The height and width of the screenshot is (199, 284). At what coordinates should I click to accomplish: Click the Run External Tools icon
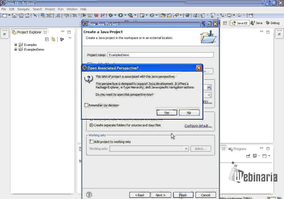[130, 15]
